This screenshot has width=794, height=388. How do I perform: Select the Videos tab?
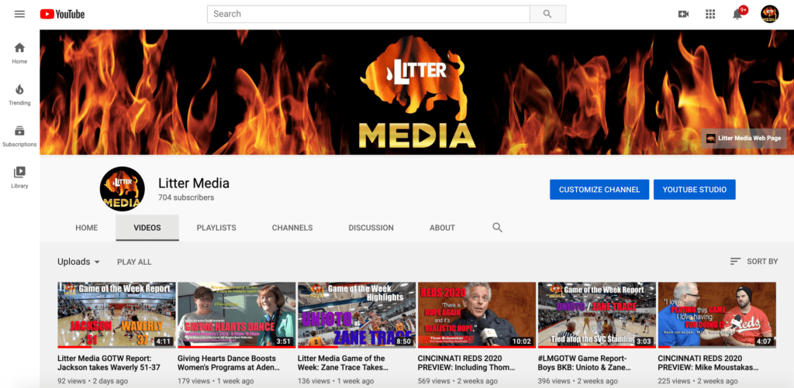[x=147, y=228]
